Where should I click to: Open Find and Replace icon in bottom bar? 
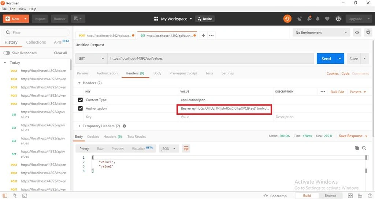15,196
